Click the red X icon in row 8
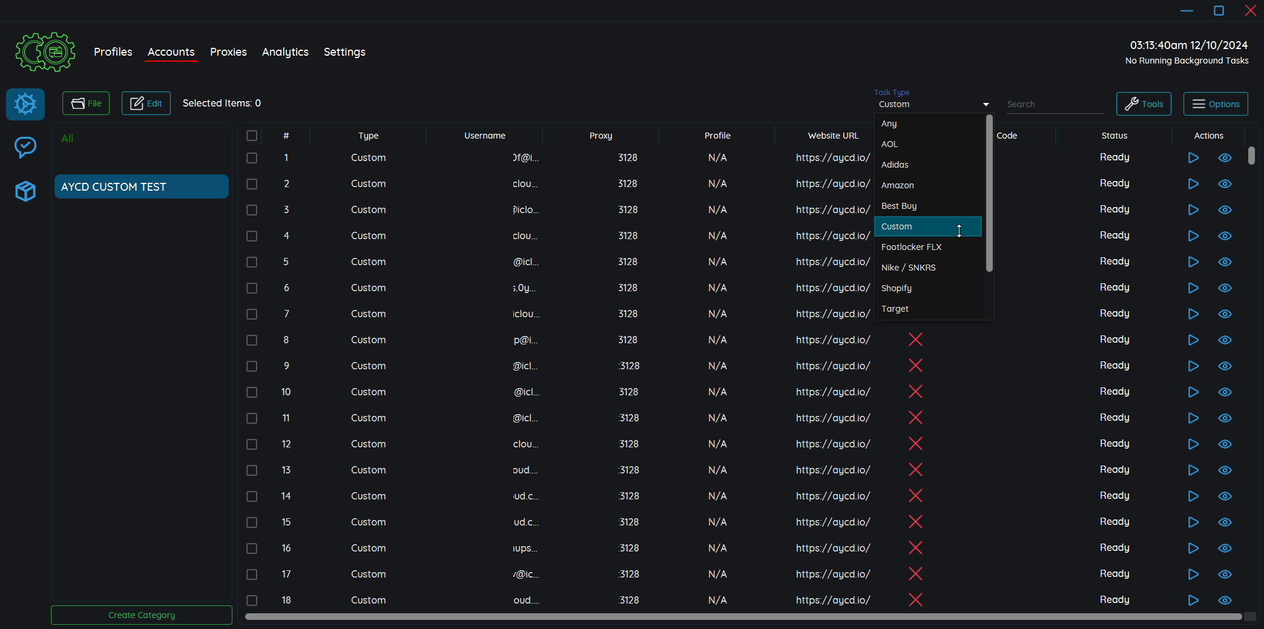Image resolution: width=1264 pixels, height=629 pixels. [915, 340]
